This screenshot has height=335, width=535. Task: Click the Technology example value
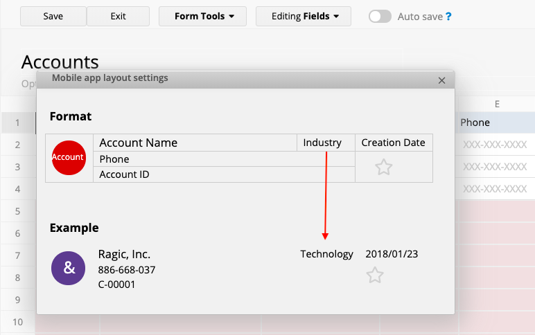pyautogui.click(x=326, y=254)
